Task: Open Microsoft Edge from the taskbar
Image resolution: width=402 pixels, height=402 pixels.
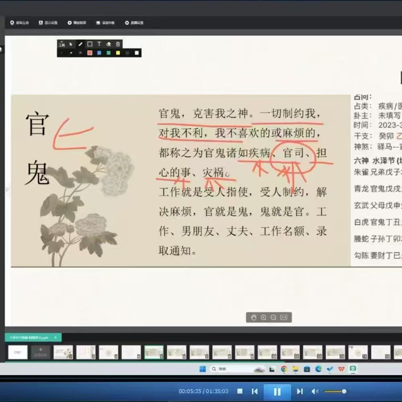Action: point(318,369)
